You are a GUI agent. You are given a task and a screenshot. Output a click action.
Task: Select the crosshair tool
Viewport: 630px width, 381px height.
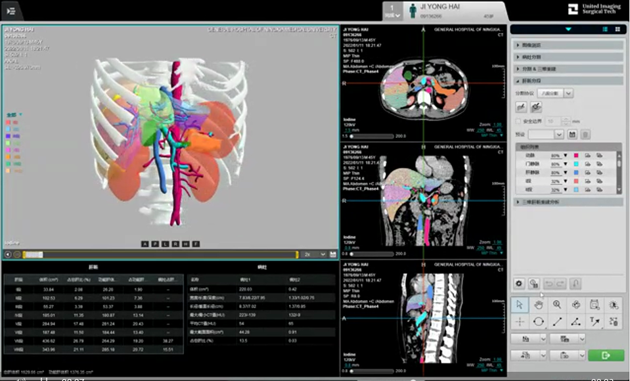(x=520, y=321)
